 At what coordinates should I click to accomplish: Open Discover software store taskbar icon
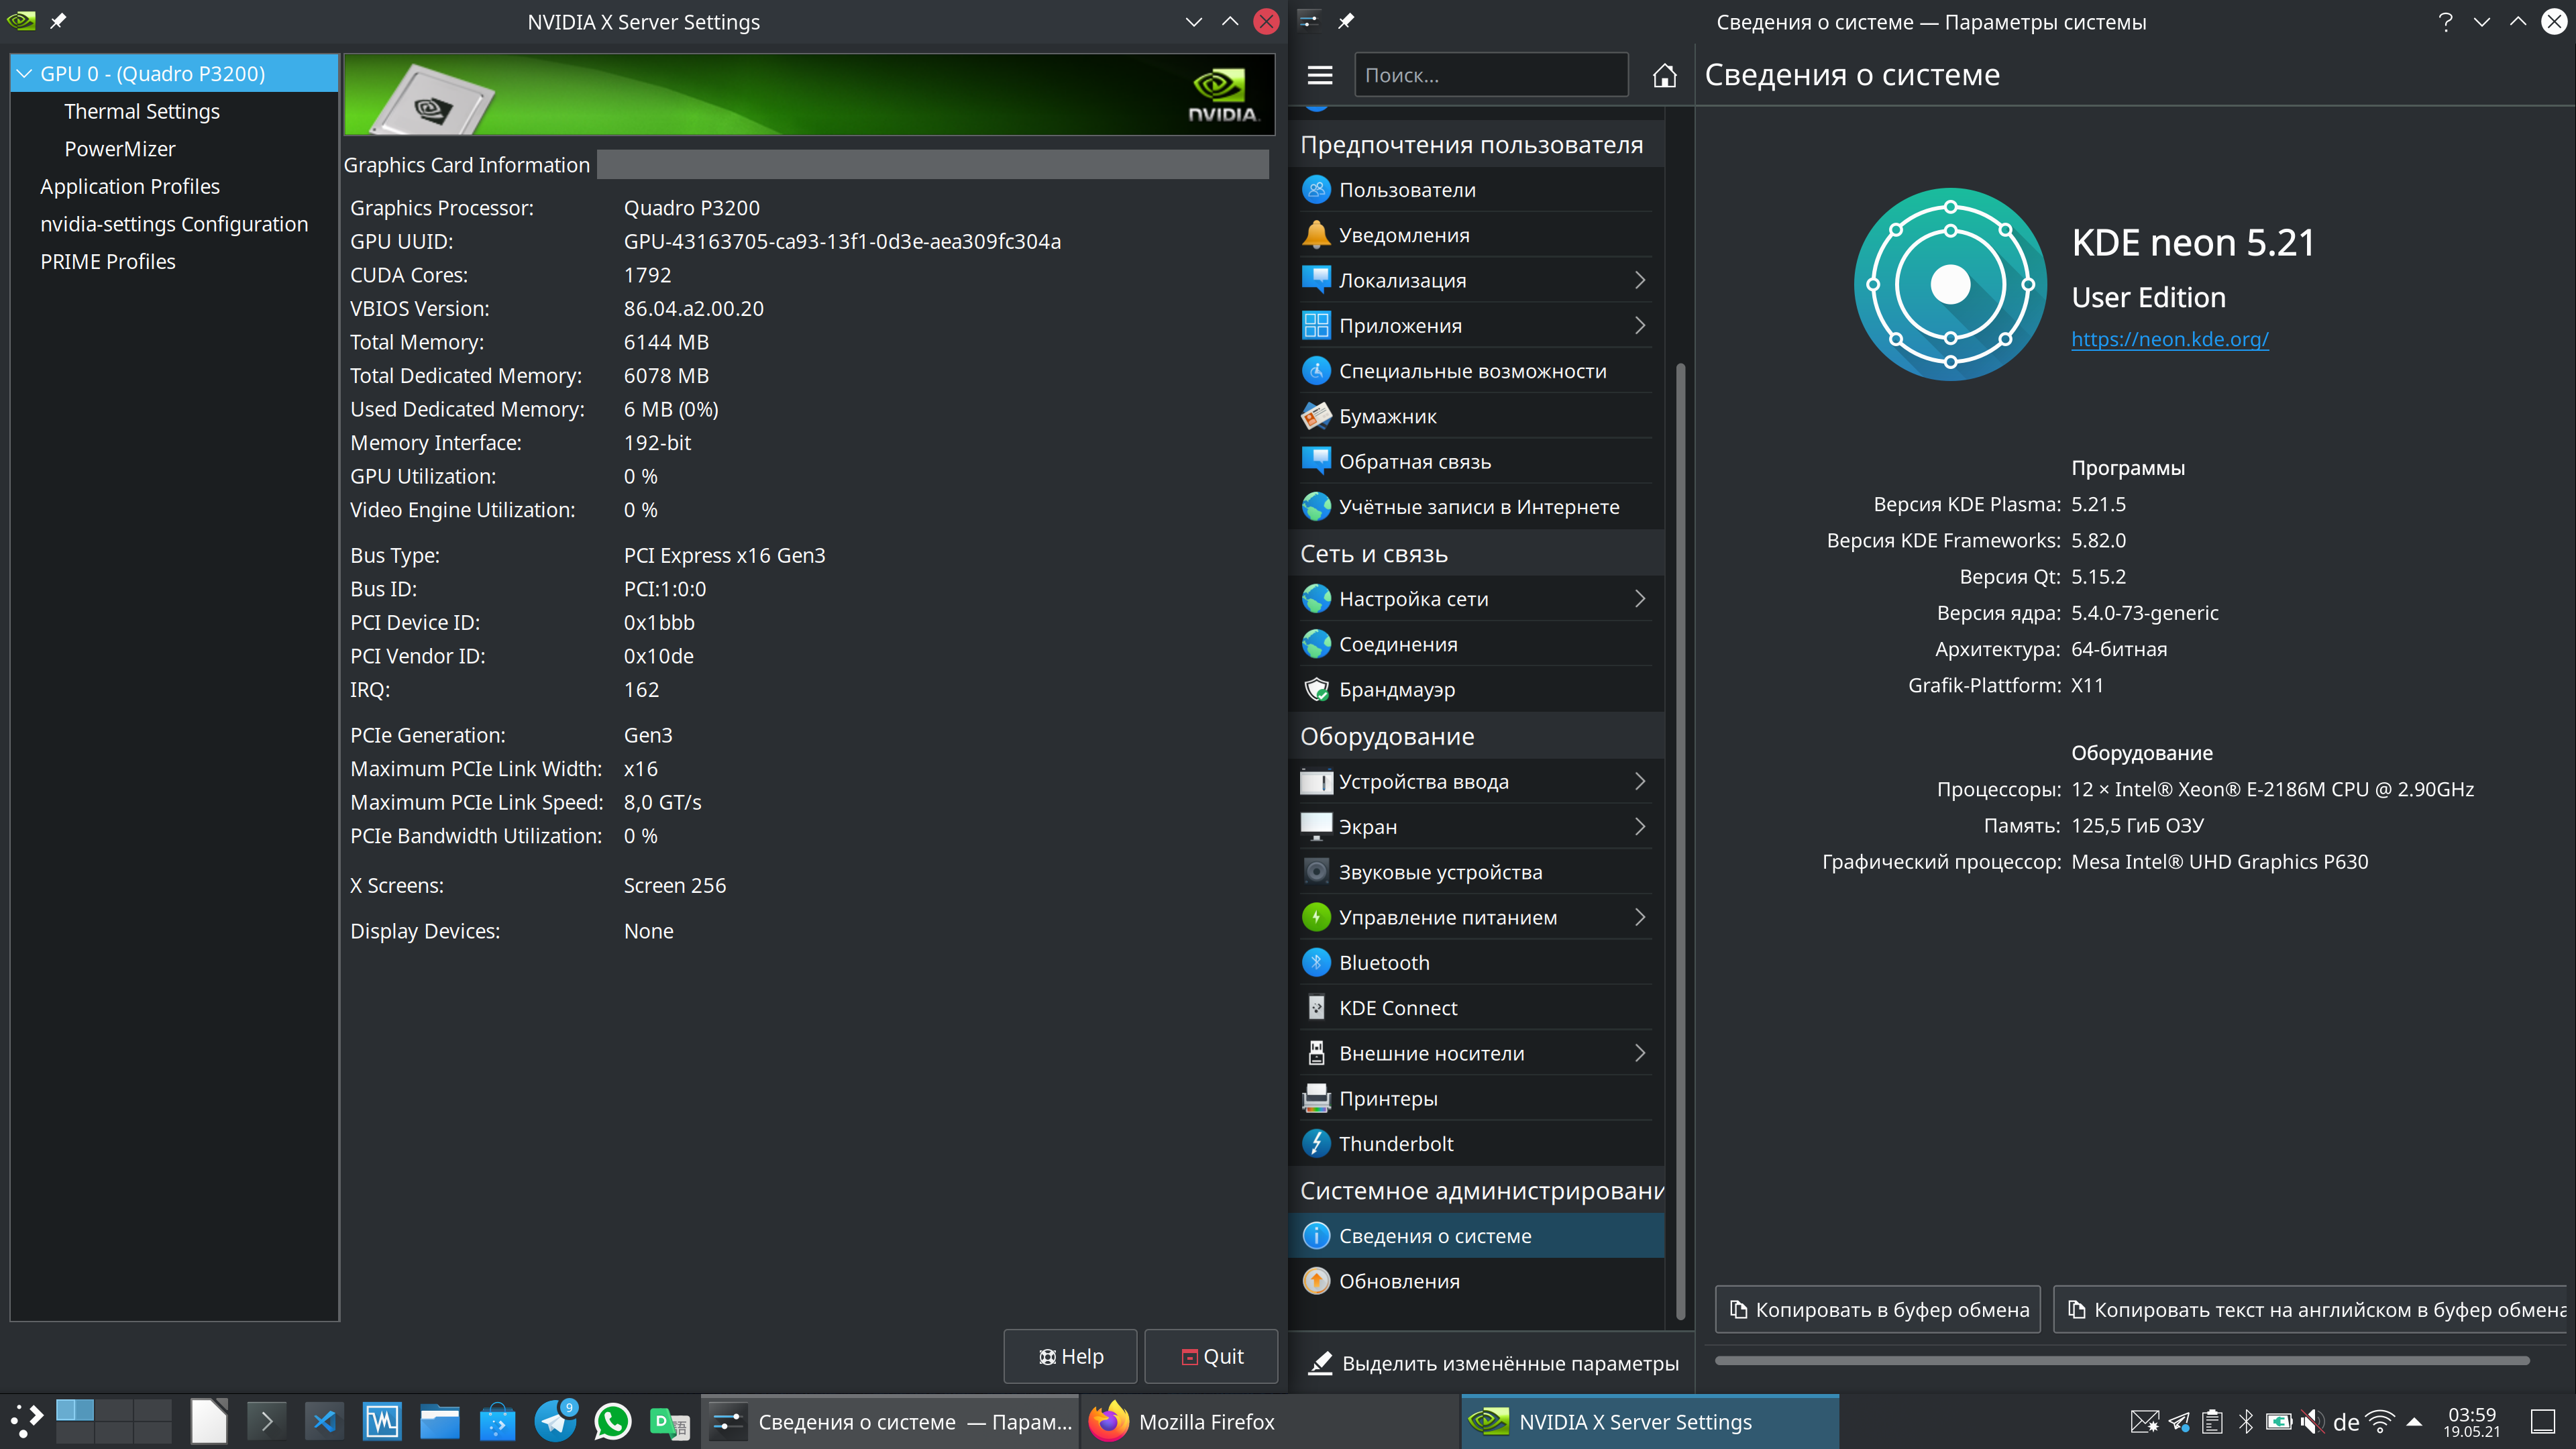coord(497,1421)
